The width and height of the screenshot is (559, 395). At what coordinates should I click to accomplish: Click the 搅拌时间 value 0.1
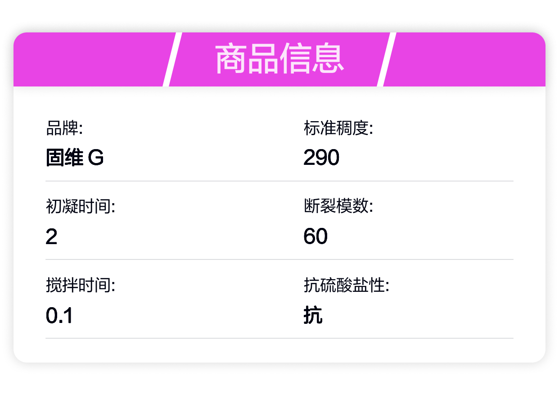(x=59, y=315)
